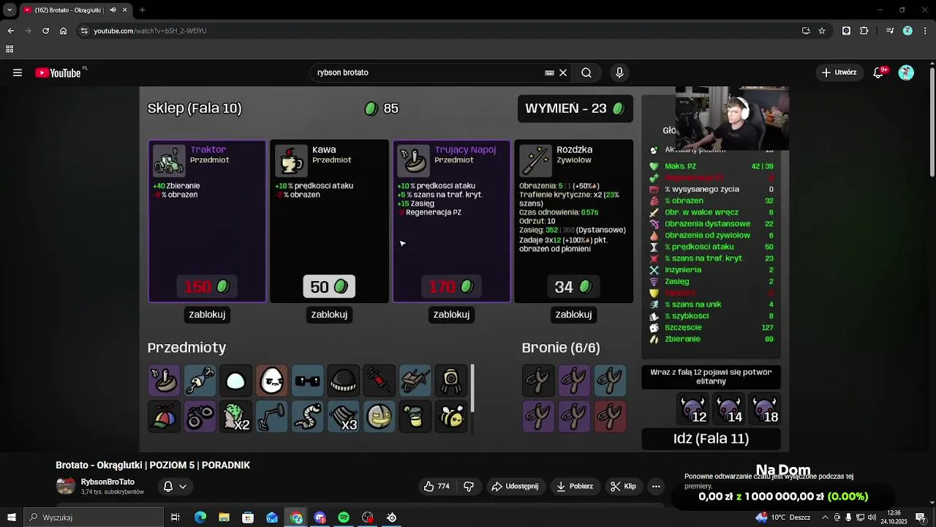Select the Traktor tractor item icon
This screenshot has width=936, height=527.
pos(168,161)
